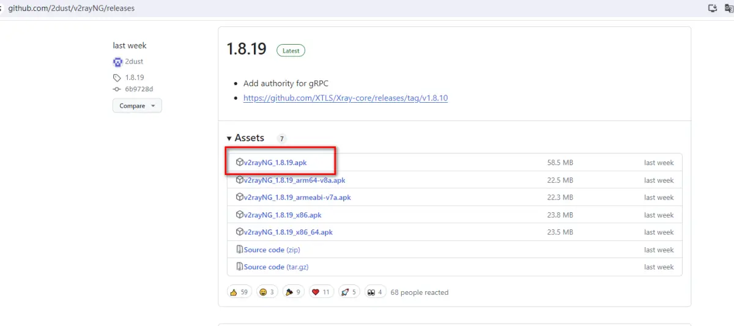Click the 22.5 MB file size
Viewport: 734px width, 326px height.
(x=560, y=180)
